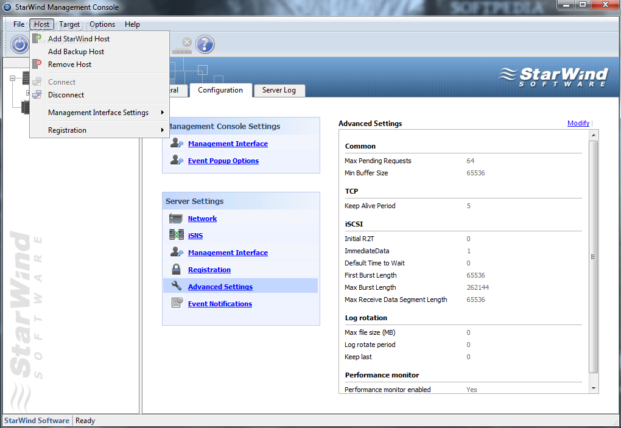Click the Network card icon in Server Settings
Image resolution: width=621 pixels, height=428 pixels.
pyautogui.click(x=176, y=218)
